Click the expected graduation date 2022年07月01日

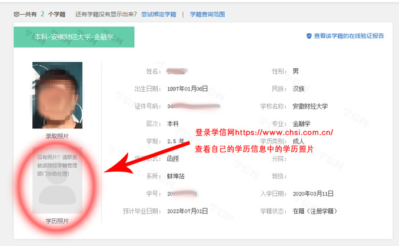[x=188, y=211]
